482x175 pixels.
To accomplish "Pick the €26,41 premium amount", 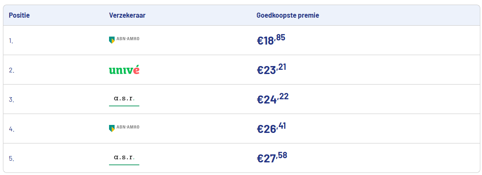I will (272, 128).
